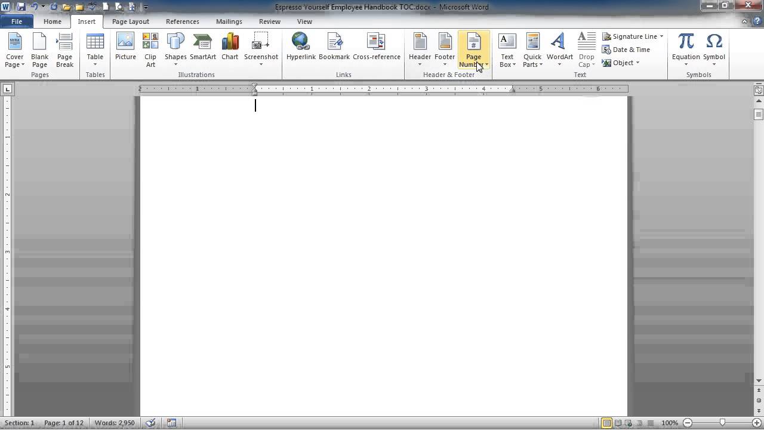Click the Drop Cap button
The width and height of the screenshot is (764, 430).
click(586, 50)
